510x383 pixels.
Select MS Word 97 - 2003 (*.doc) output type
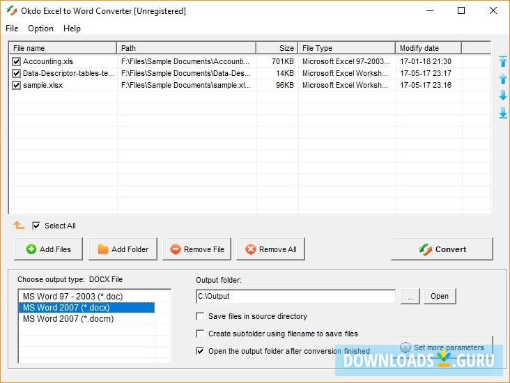tap(86, 297)
